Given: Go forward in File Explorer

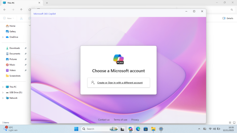Looking at the screenshot, I should [x=13, y=10].
